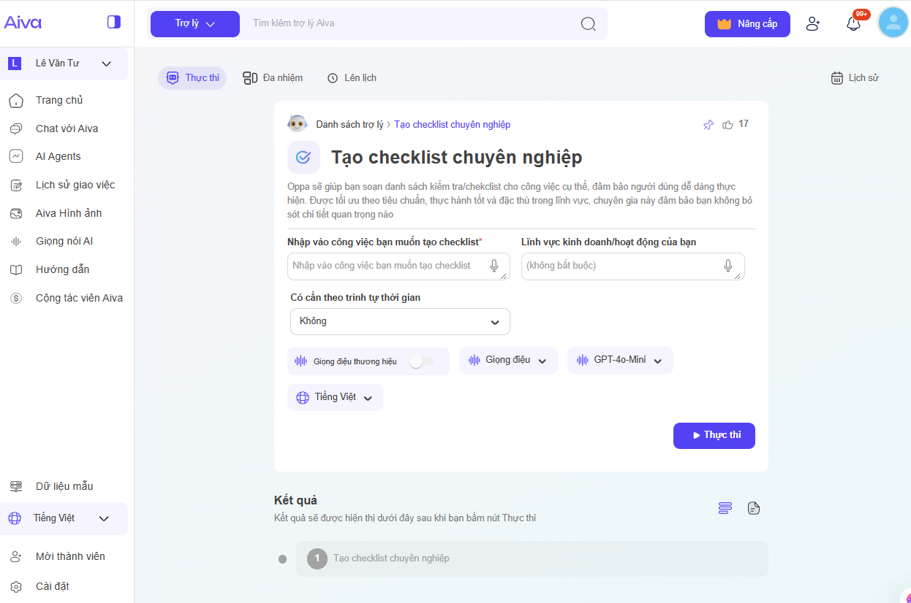Switch to the Lên lịch tab

point(352,78)
